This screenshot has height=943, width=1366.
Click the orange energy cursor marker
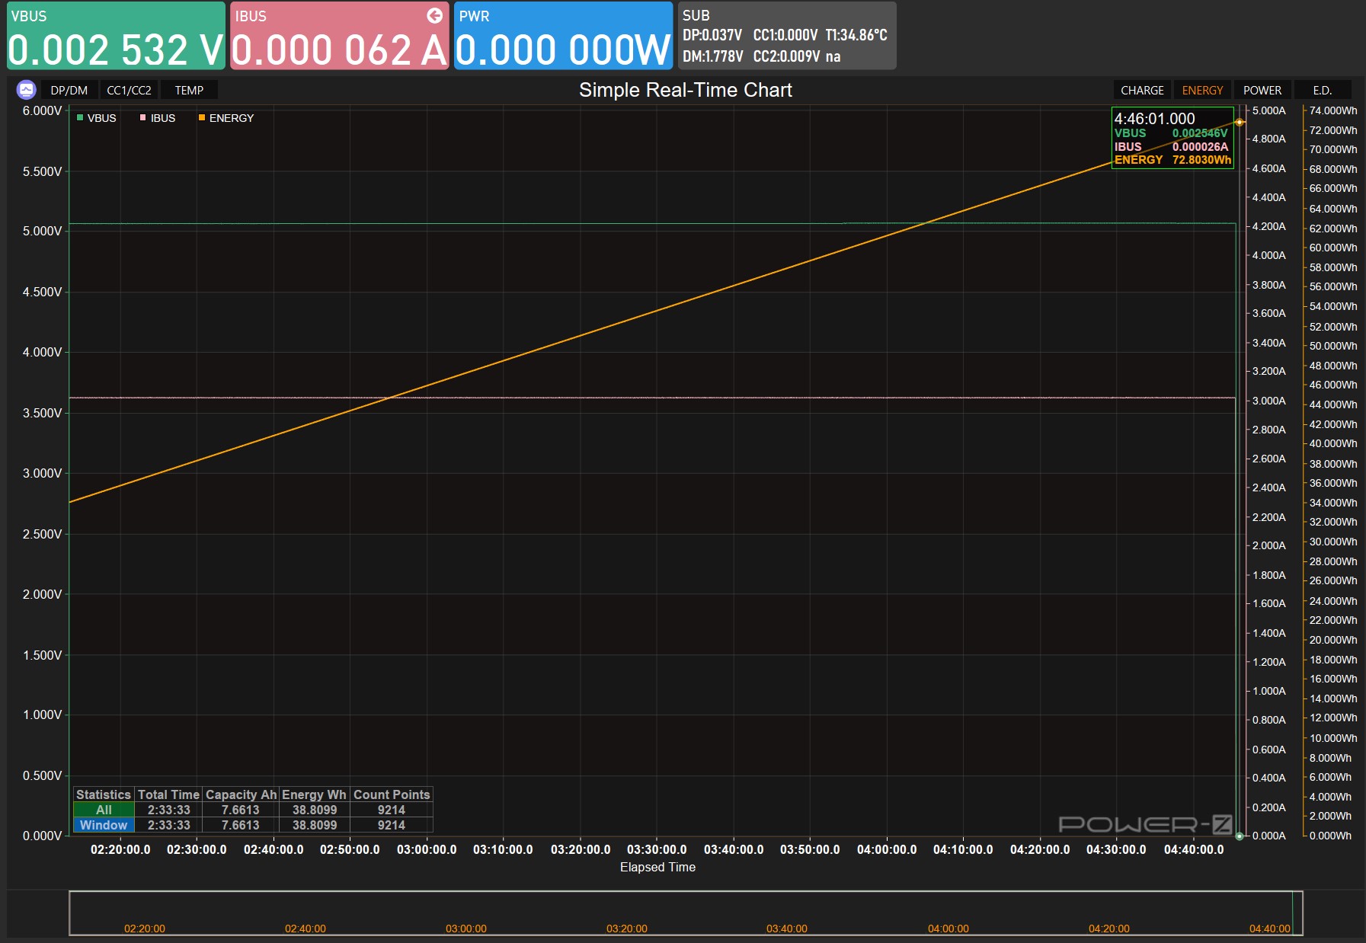(x=1240, y=122)
